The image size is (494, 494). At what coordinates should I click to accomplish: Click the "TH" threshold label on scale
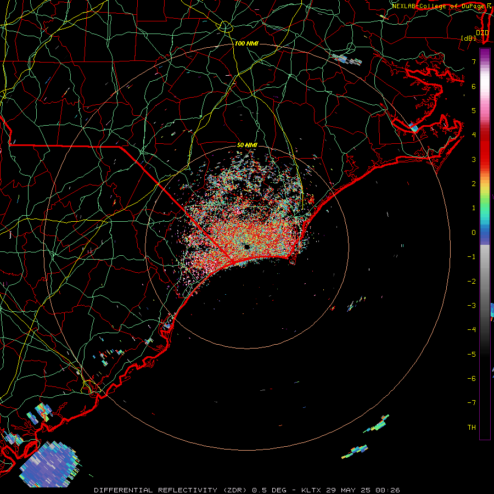pyautogui.click(x=471, y=428)
